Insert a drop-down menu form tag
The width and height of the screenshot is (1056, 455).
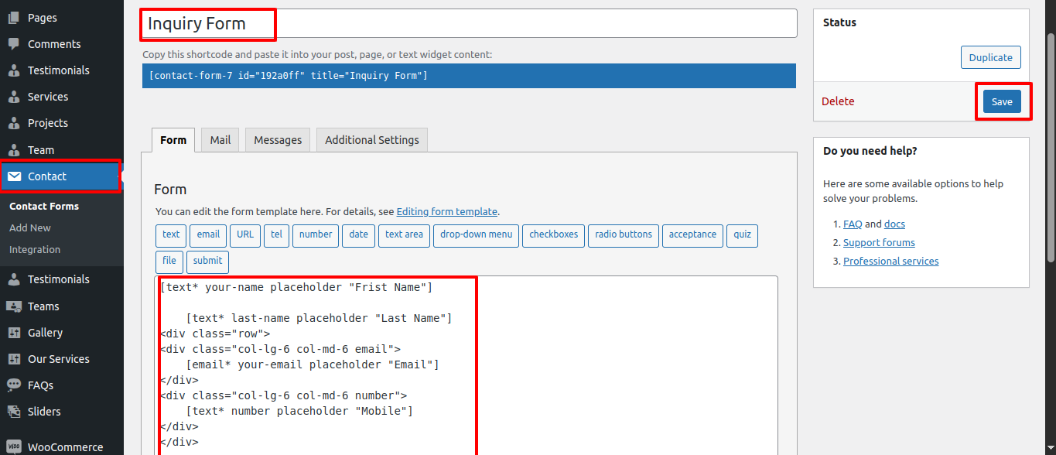click(x=476, y=235)
